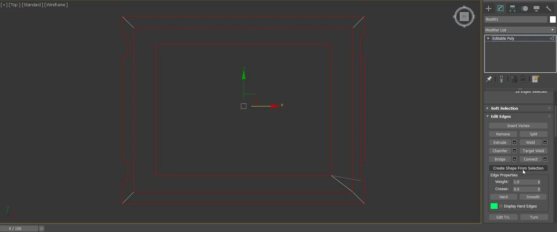557x232 pixels.
Task: Click the Extrude button
Action: (x=500, y=142)
